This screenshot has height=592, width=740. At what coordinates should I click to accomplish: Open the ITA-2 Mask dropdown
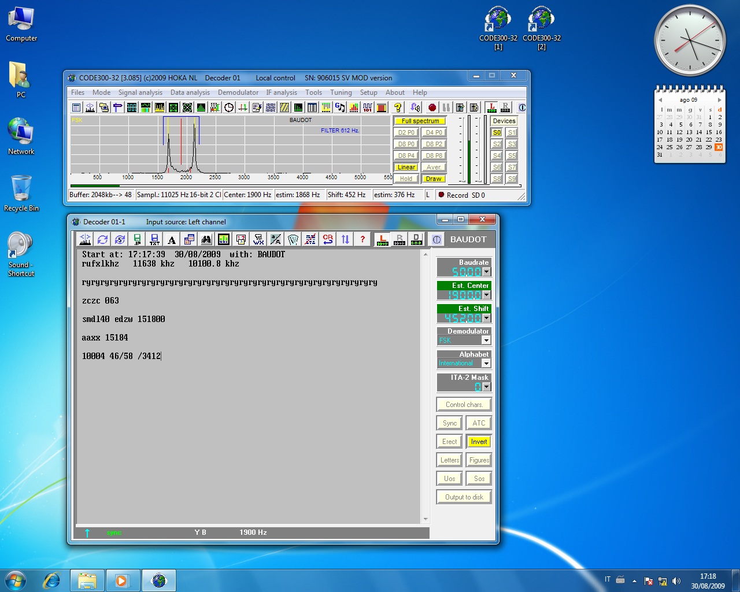pos(486,387)
